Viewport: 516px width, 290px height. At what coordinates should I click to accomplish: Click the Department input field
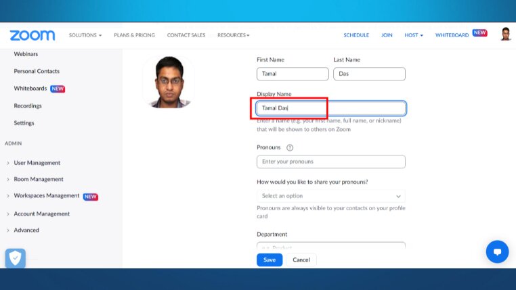[330, 245]
